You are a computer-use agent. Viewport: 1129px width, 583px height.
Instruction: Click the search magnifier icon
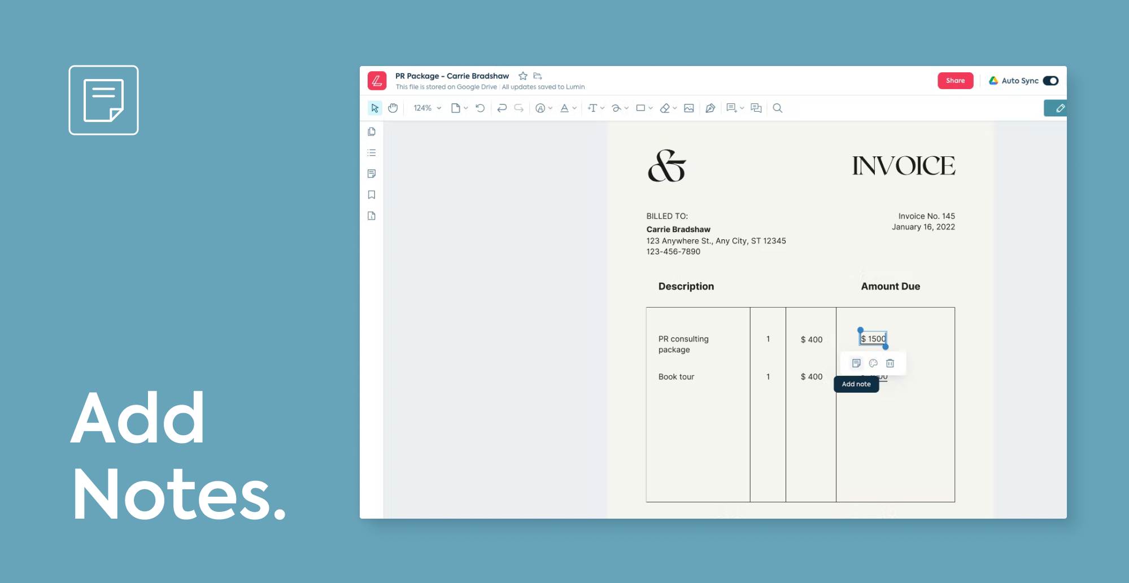[778, 108]
